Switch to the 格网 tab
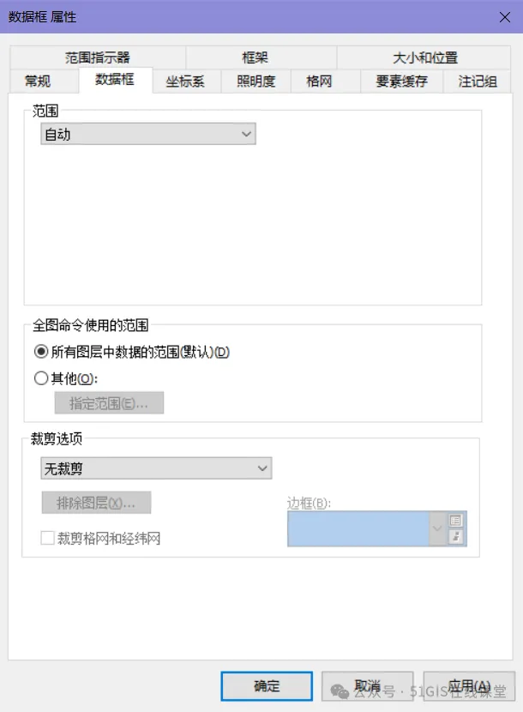 pos(319,81)
